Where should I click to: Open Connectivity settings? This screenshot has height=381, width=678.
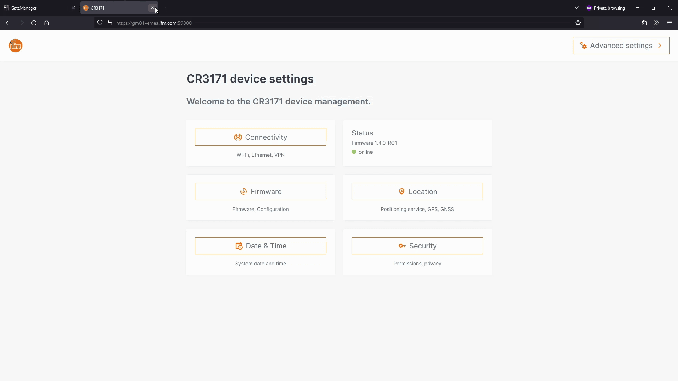pos(260,137)
